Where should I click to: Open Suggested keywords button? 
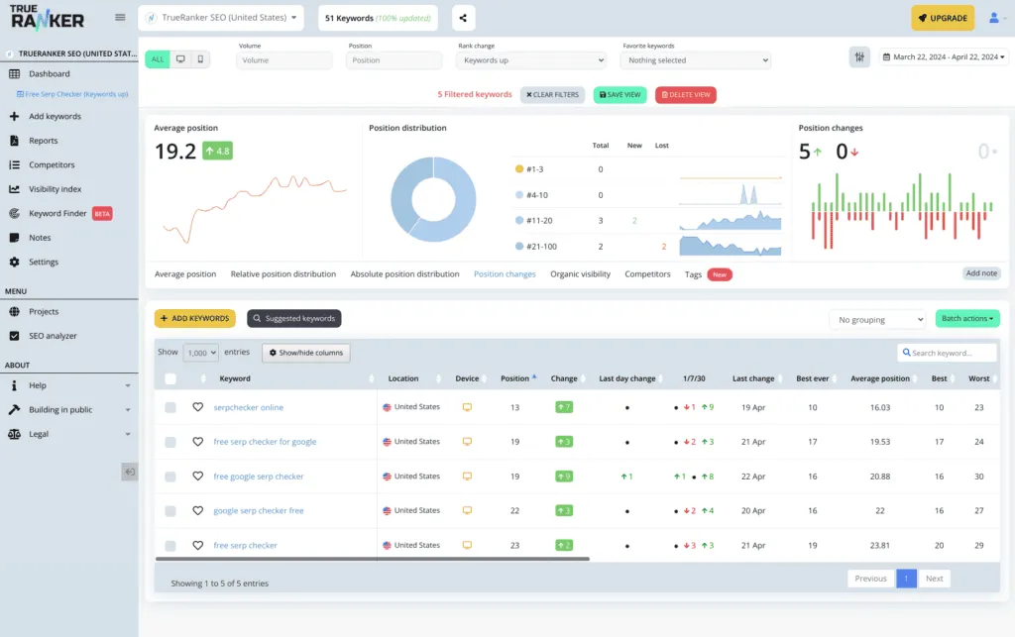[293, 318]
